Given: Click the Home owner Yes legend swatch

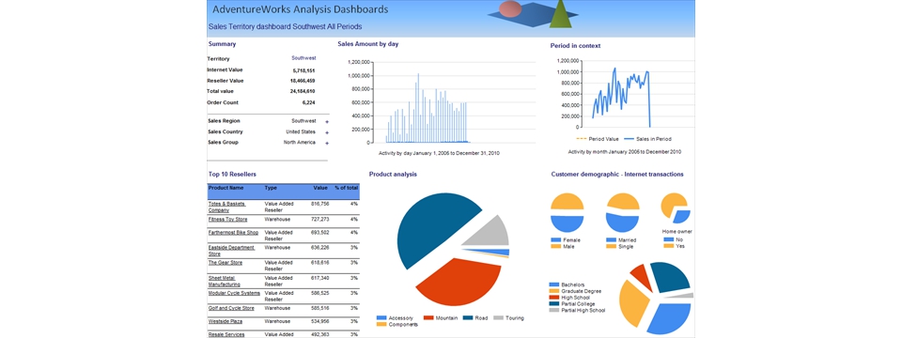Looking at the screenshot, I should tap(668, 246).
